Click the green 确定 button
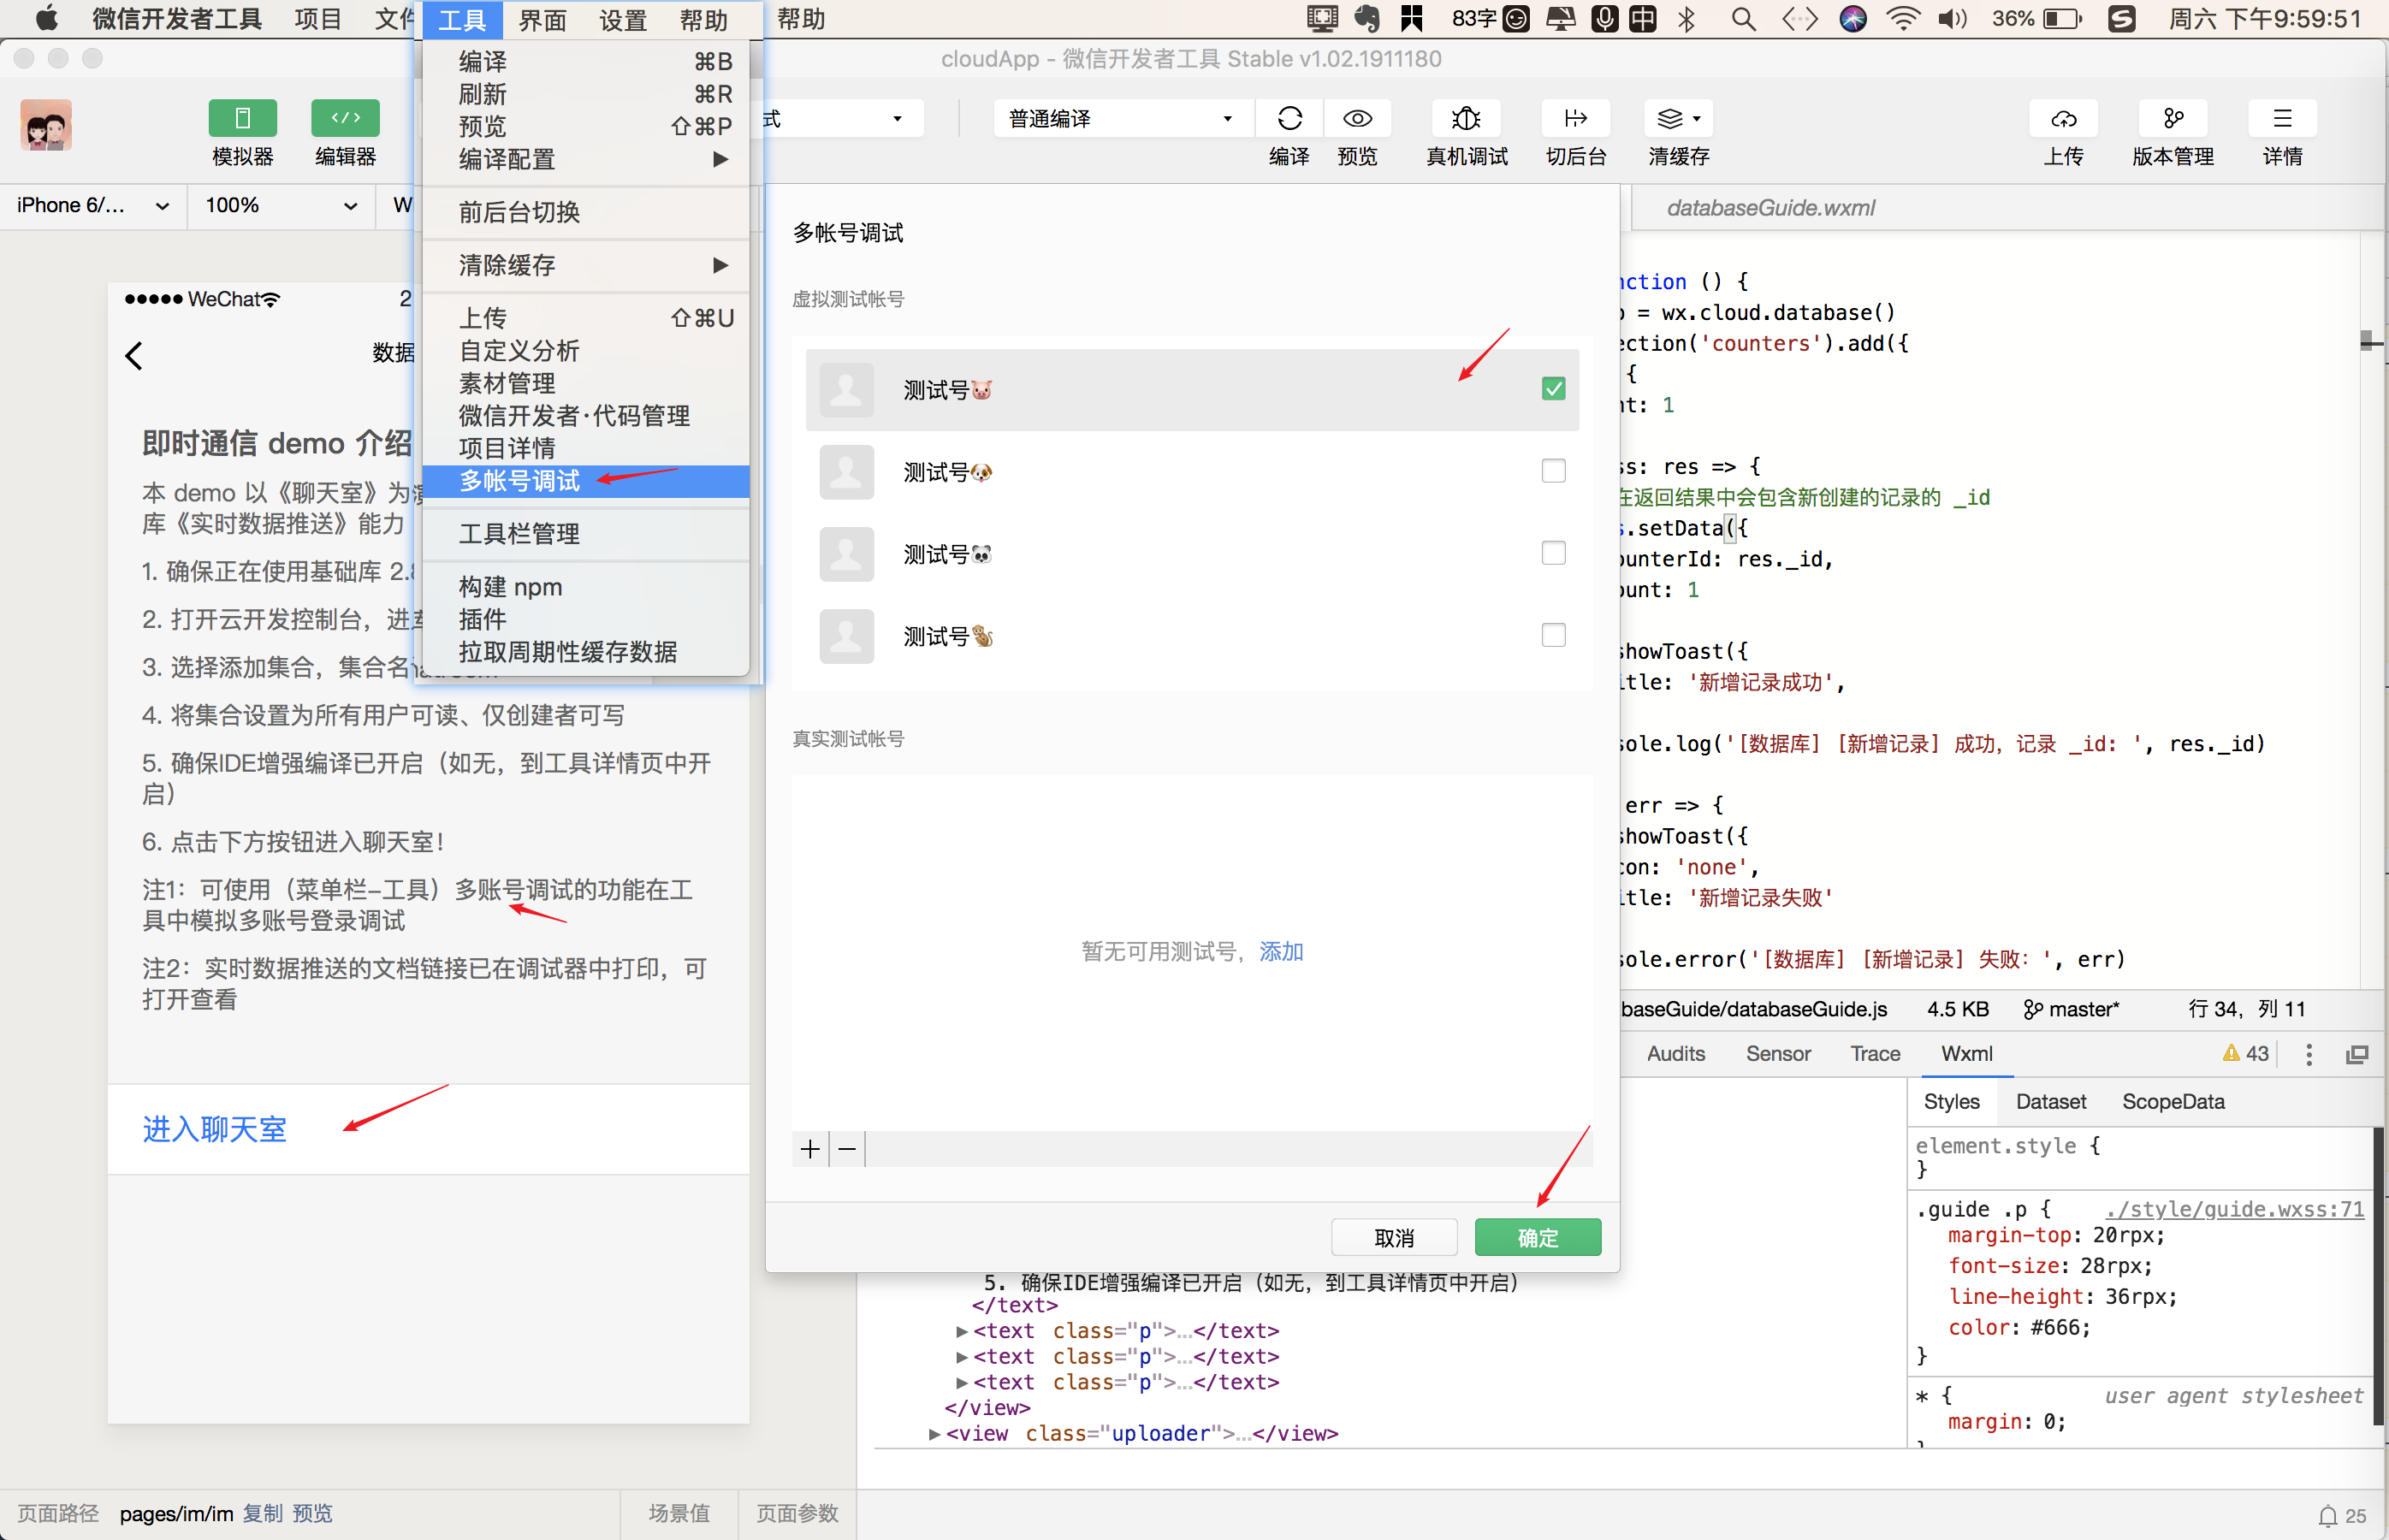The image size is (2389, 1540). (1537, 1238)
